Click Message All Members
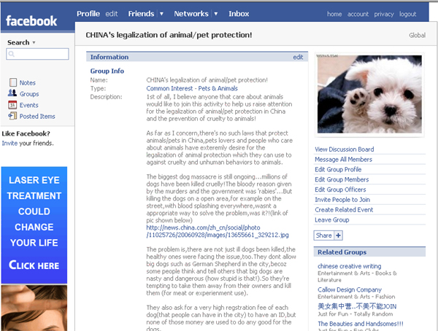438x331 pixels. click(343, 160)
